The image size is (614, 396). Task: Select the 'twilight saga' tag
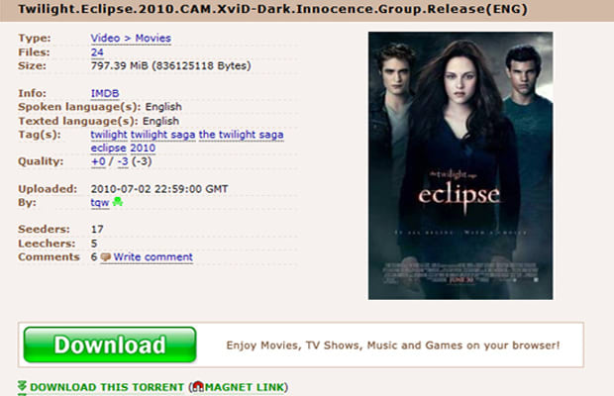coord(162,135)
